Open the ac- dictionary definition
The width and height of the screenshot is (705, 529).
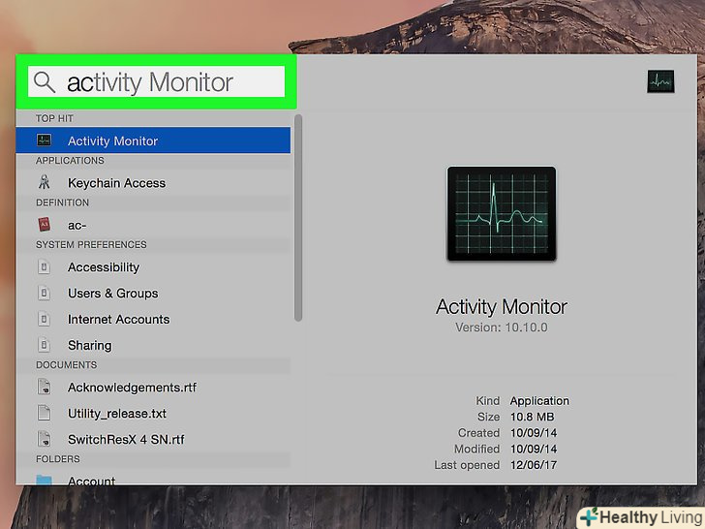click(x=153, y=225)
